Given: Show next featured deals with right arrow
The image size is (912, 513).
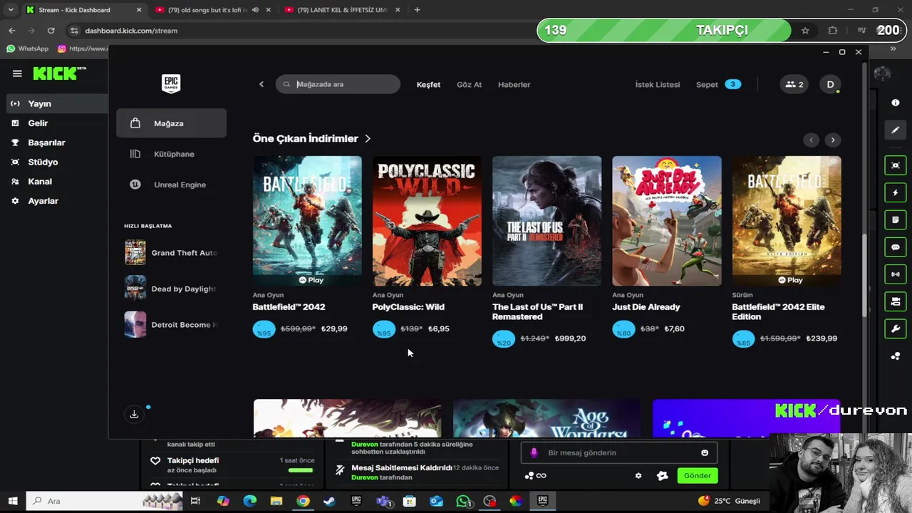Looking at the screenshot, I should [833, 140].
